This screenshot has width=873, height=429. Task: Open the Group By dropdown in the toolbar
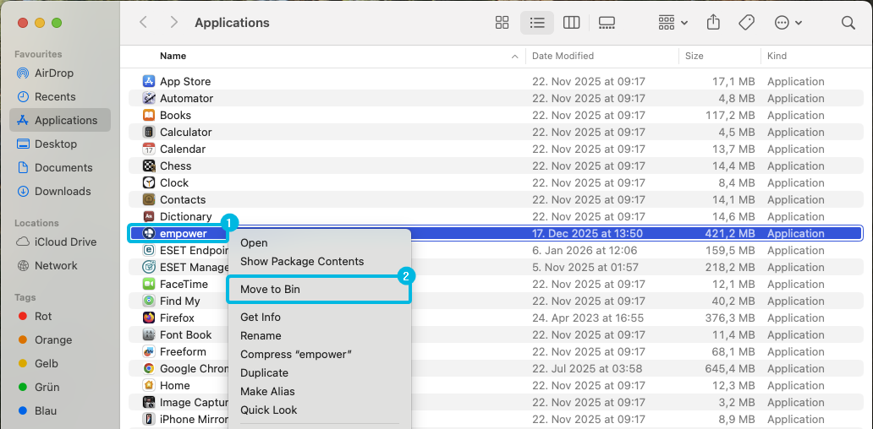tap(673, 23)
